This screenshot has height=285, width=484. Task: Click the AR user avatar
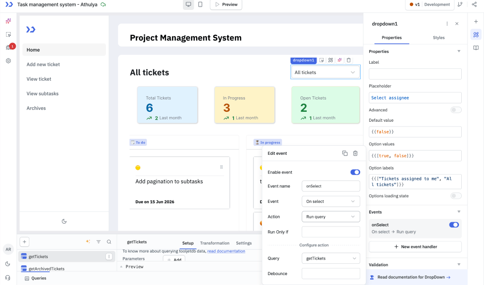(x=9, y=249)
